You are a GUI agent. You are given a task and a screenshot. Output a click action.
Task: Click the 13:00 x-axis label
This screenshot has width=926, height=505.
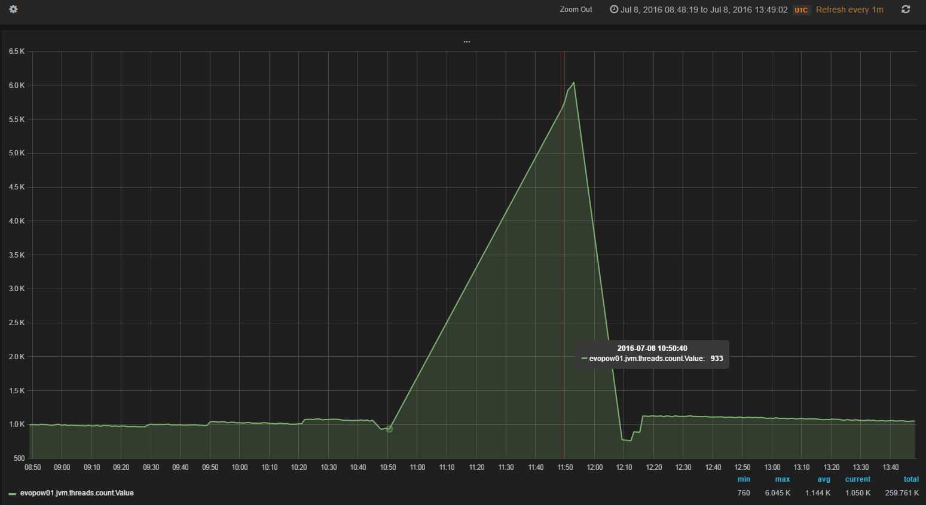[x=772, y=467]
